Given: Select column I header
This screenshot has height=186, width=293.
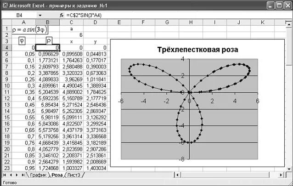Looking at the screenshot, I should [x=215, y=23].
